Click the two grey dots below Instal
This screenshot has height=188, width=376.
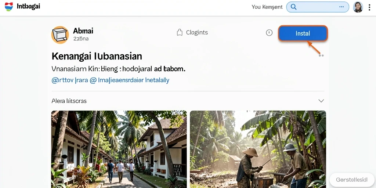pos(321,55)
